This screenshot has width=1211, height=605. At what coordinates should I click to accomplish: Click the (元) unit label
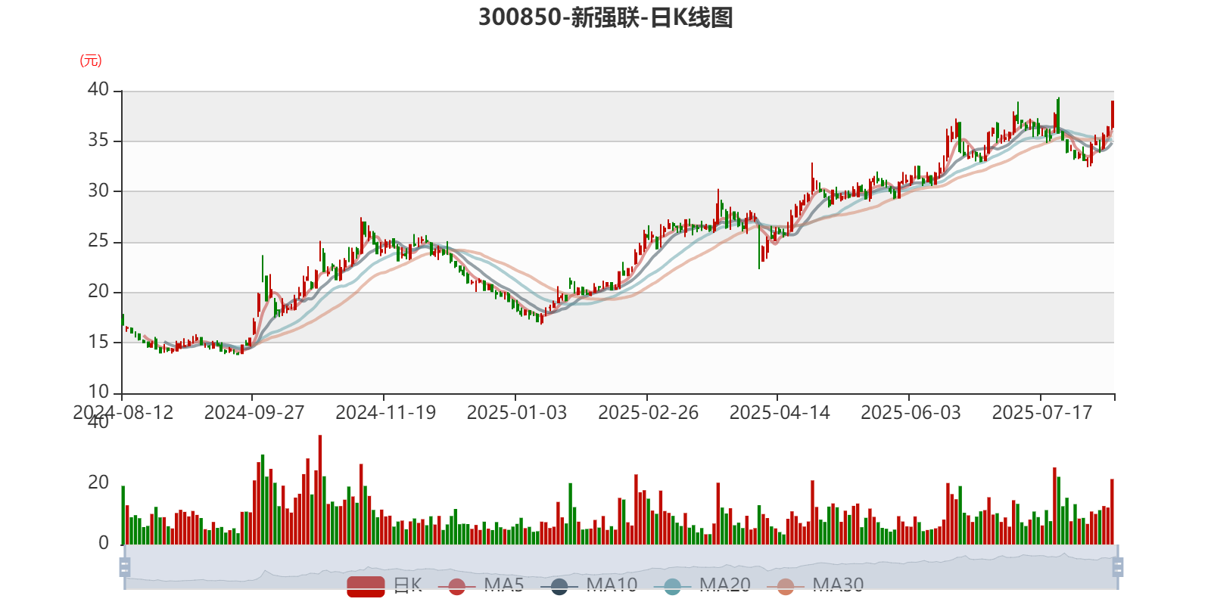91,60
